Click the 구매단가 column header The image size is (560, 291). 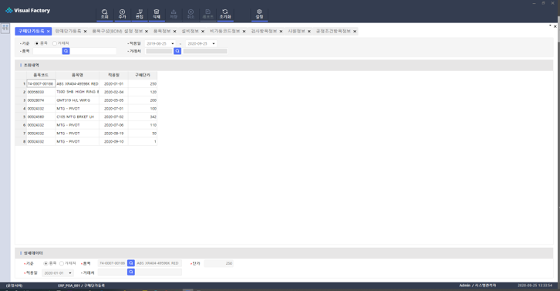pyautogui.click(x=143, y=75)
